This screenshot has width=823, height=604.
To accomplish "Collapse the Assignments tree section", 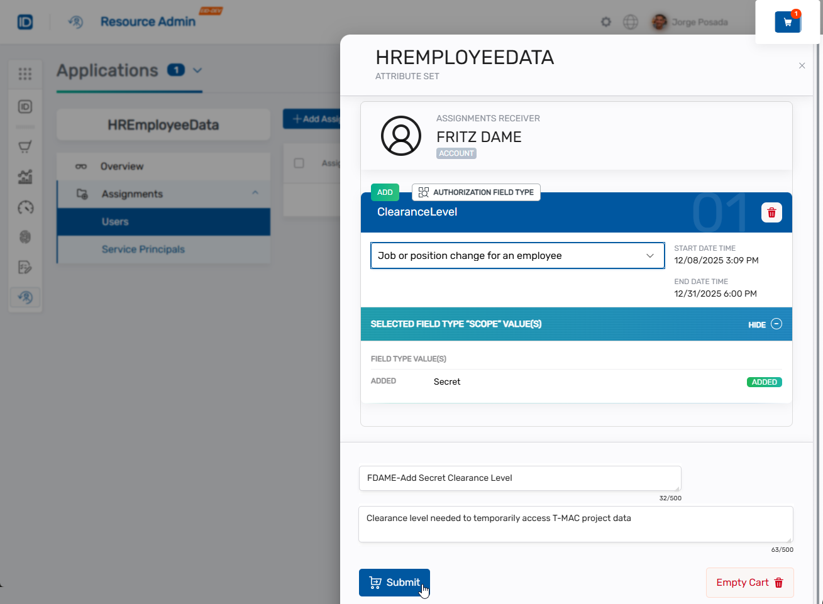I will (255, 193).
